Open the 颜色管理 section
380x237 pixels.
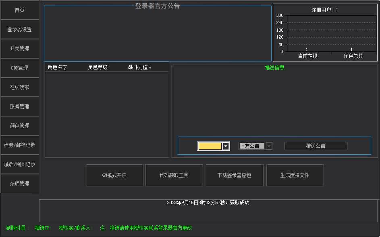click(19, 126)
